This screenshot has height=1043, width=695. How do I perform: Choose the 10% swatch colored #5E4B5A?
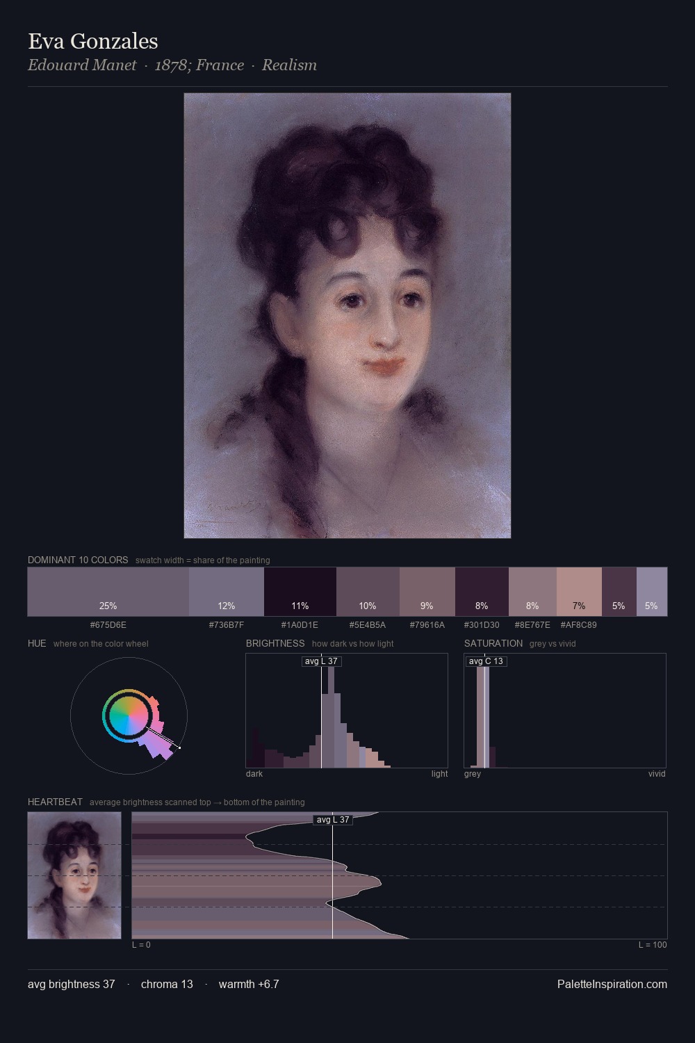click(368, 592)
